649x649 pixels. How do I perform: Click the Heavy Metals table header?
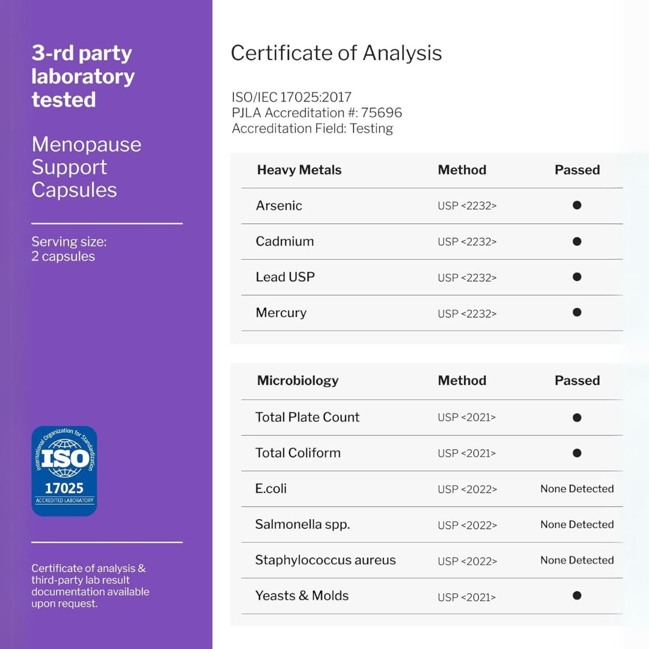[x=299, y=170]
